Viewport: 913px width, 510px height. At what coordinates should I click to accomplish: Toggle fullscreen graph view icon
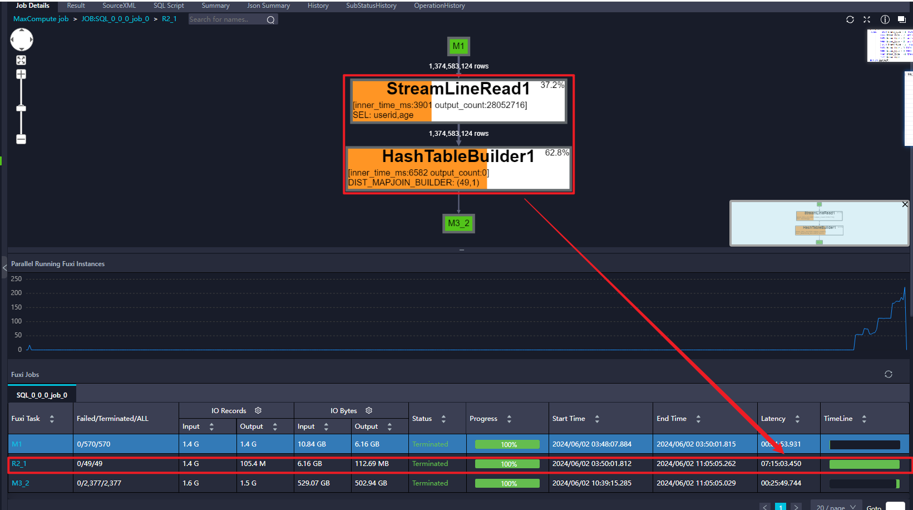(x=867, y=19)
